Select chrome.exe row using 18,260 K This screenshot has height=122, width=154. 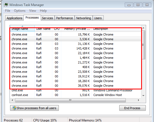coord(75,81)
